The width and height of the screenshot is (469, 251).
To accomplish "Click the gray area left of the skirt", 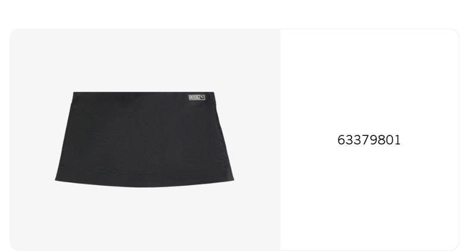I will click(32, 139).
